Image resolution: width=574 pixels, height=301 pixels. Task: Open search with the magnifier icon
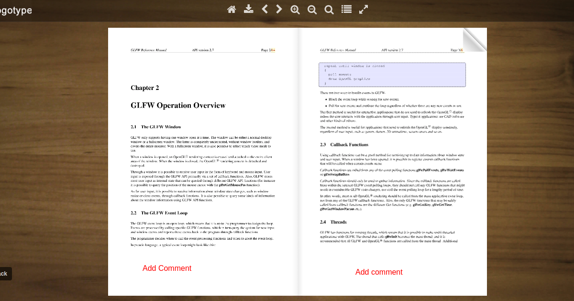tap(329, 10)
